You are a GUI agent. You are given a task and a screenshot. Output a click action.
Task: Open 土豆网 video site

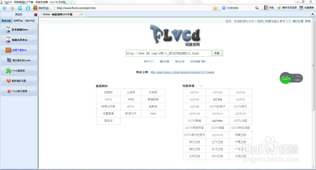tap(131, 92)
